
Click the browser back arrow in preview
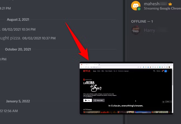(x=81, y=67)
